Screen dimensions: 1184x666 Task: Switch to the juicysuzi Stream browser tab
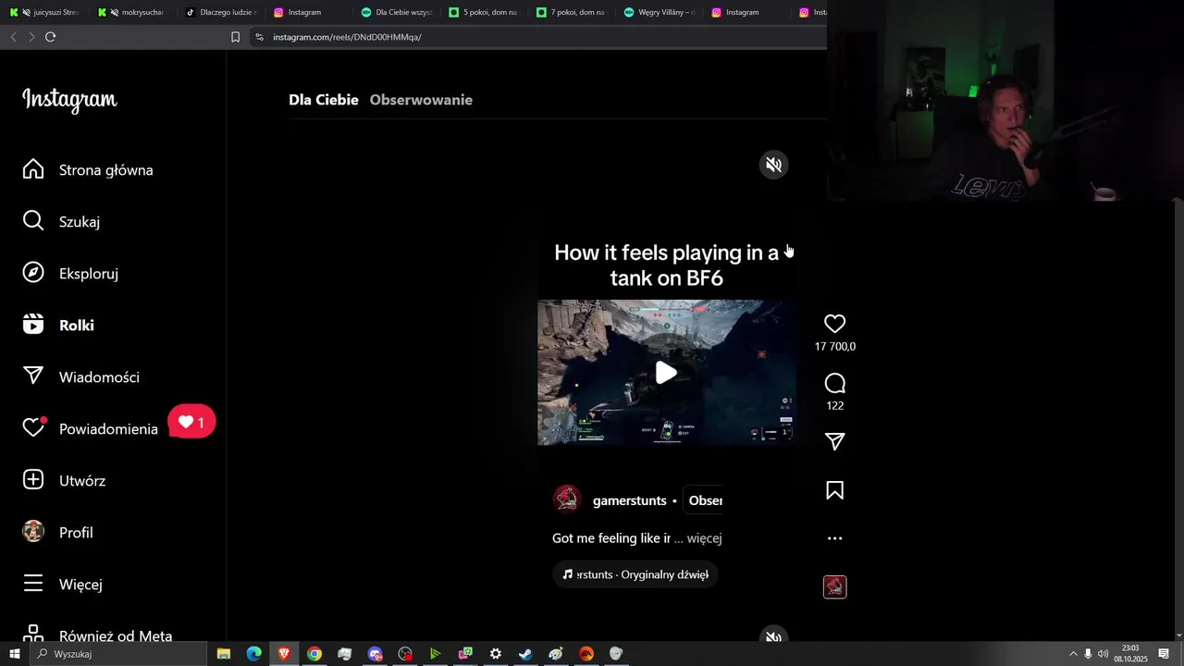pyautogui.click(x=44, y=12)
